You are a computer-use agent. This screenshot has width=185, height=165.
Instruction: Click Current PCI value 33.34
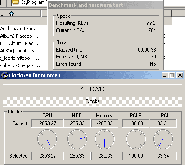coord(163,123)
